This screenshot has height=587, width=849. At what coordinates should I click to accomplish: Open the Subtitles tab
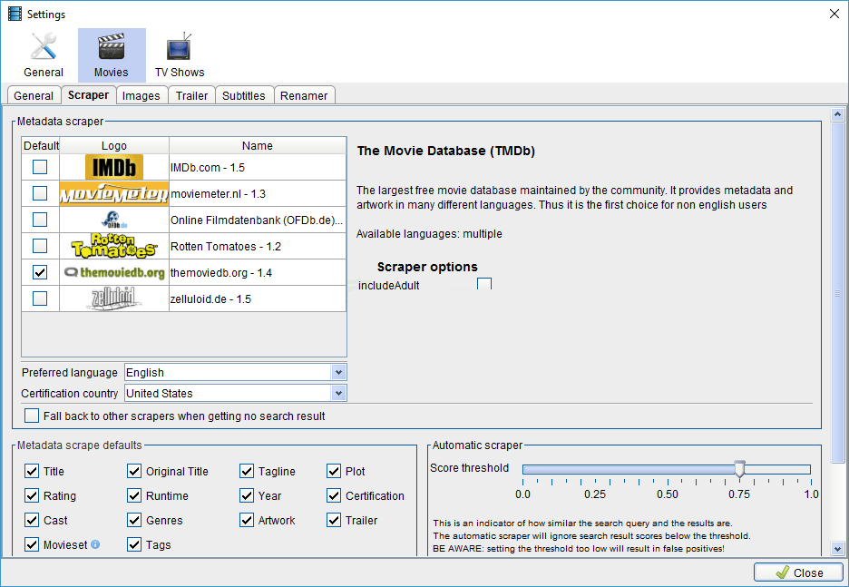244,95
